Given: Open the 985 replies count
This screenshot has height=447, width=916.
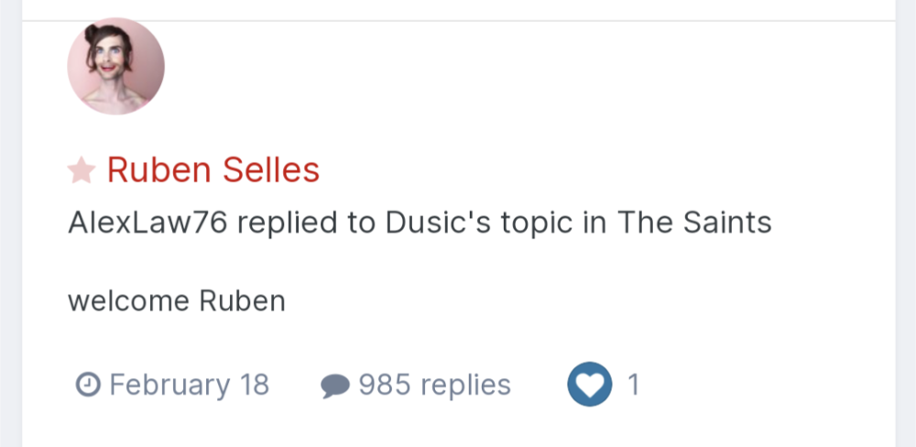Looking at the screenshot, I should pos(434,385).
